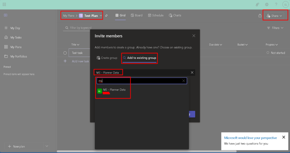
Task: Click the partially hidden purple confirm button
Action: 192,114
